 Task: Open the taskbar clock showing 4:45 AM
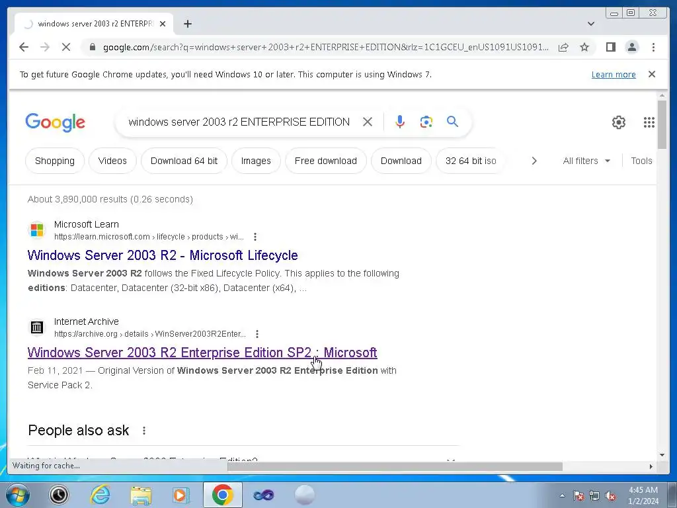pos(643,495)
